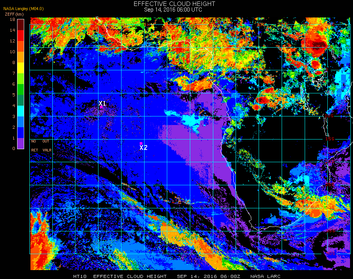This screenshot has height=279, width=353.
Task: Click footer 'SEP 14, 2016 06:00Z' timestamp
Action: pyautogui.click(x=208, y=276)
